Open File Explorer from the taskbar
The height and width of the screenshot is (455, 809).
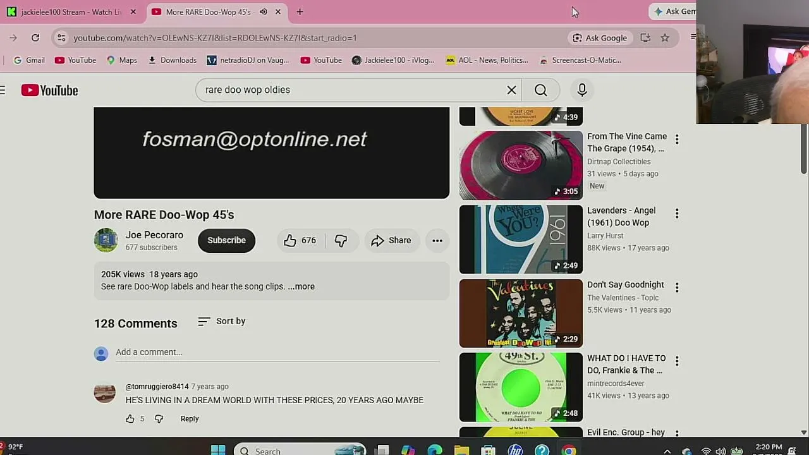[461, 450]
